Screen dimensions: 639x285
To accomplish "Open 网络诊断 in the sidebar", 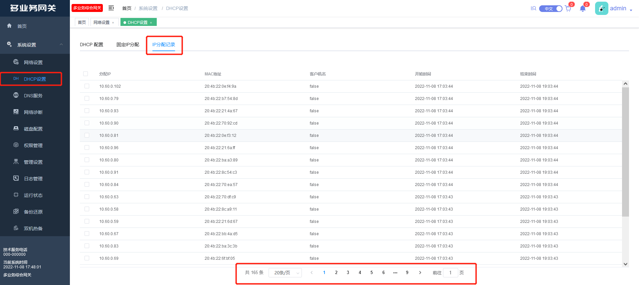I will [33, 112].
